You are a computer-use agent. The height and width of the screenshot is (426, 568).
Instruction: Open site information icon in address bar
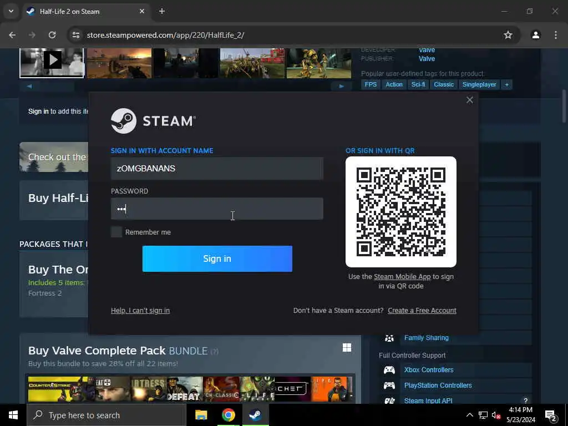tap(75, 35)
